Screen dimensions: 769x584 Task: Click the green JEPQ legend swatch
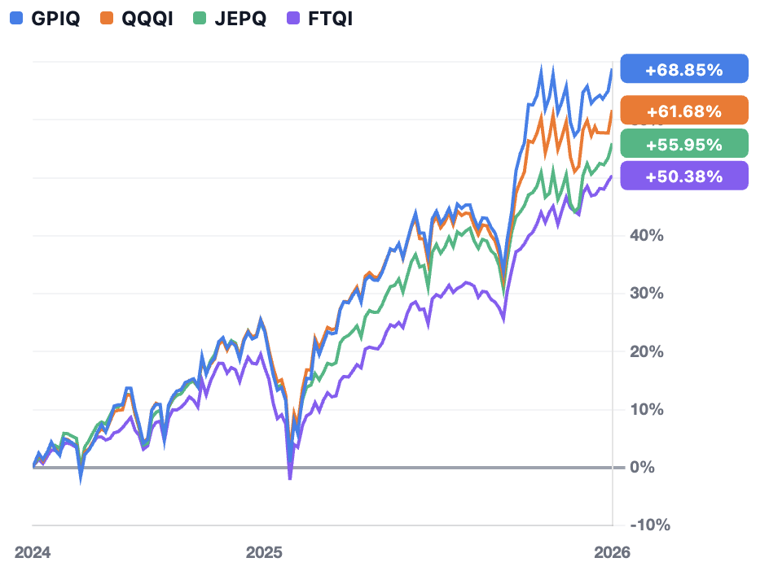coord(200,18)
